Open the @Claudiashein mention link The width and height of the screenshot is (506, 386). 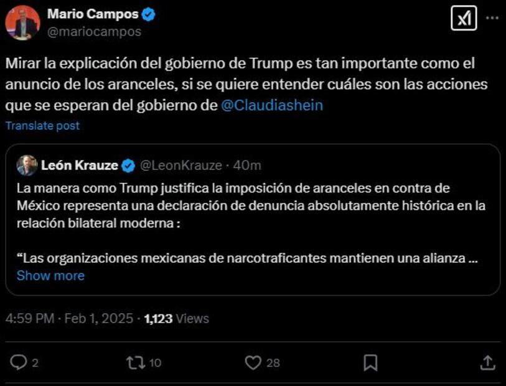tap(272, 105)
